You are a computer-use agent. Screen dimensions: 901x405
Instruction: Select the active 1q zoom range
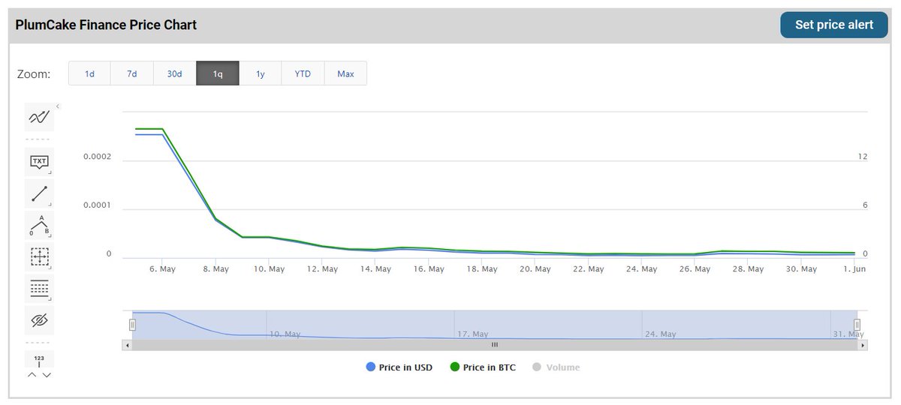218,73
